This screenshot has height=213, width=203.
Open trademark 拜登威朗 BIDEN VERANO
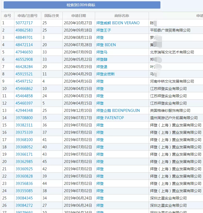[x=118, y=23]
